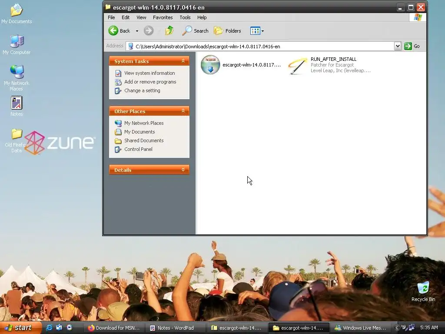The width and height of the screenshot is (445, 334).
Task: Click the Show Desktop Quick Launch icon
Action: [59, 327]
